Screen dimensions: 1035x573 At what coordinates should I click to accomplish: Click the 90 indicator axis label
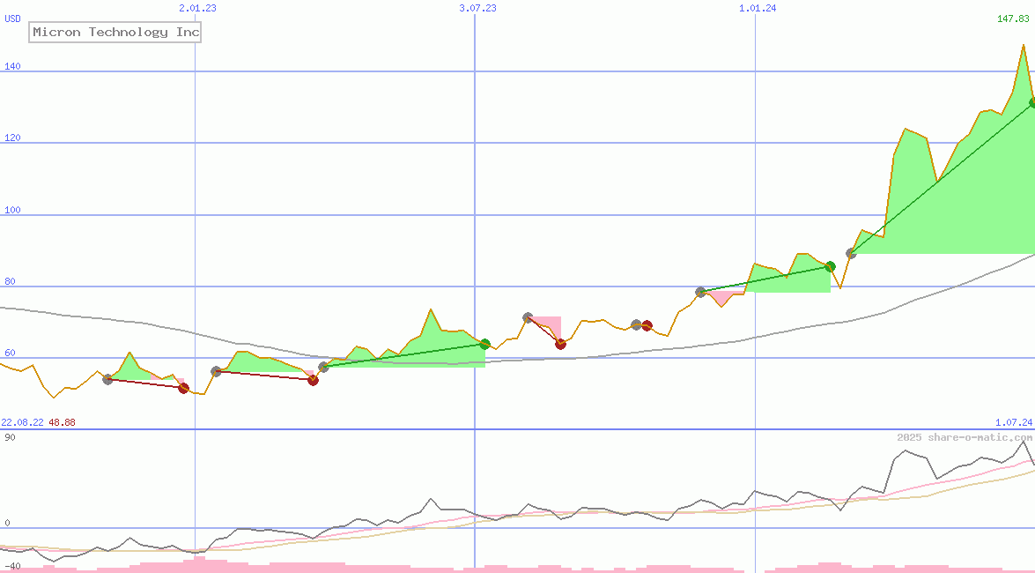10,437
